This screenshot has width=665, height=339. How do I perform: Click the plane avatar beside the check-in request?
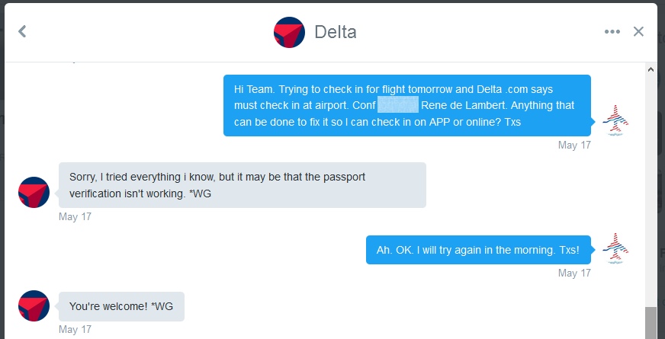point(615,120)
